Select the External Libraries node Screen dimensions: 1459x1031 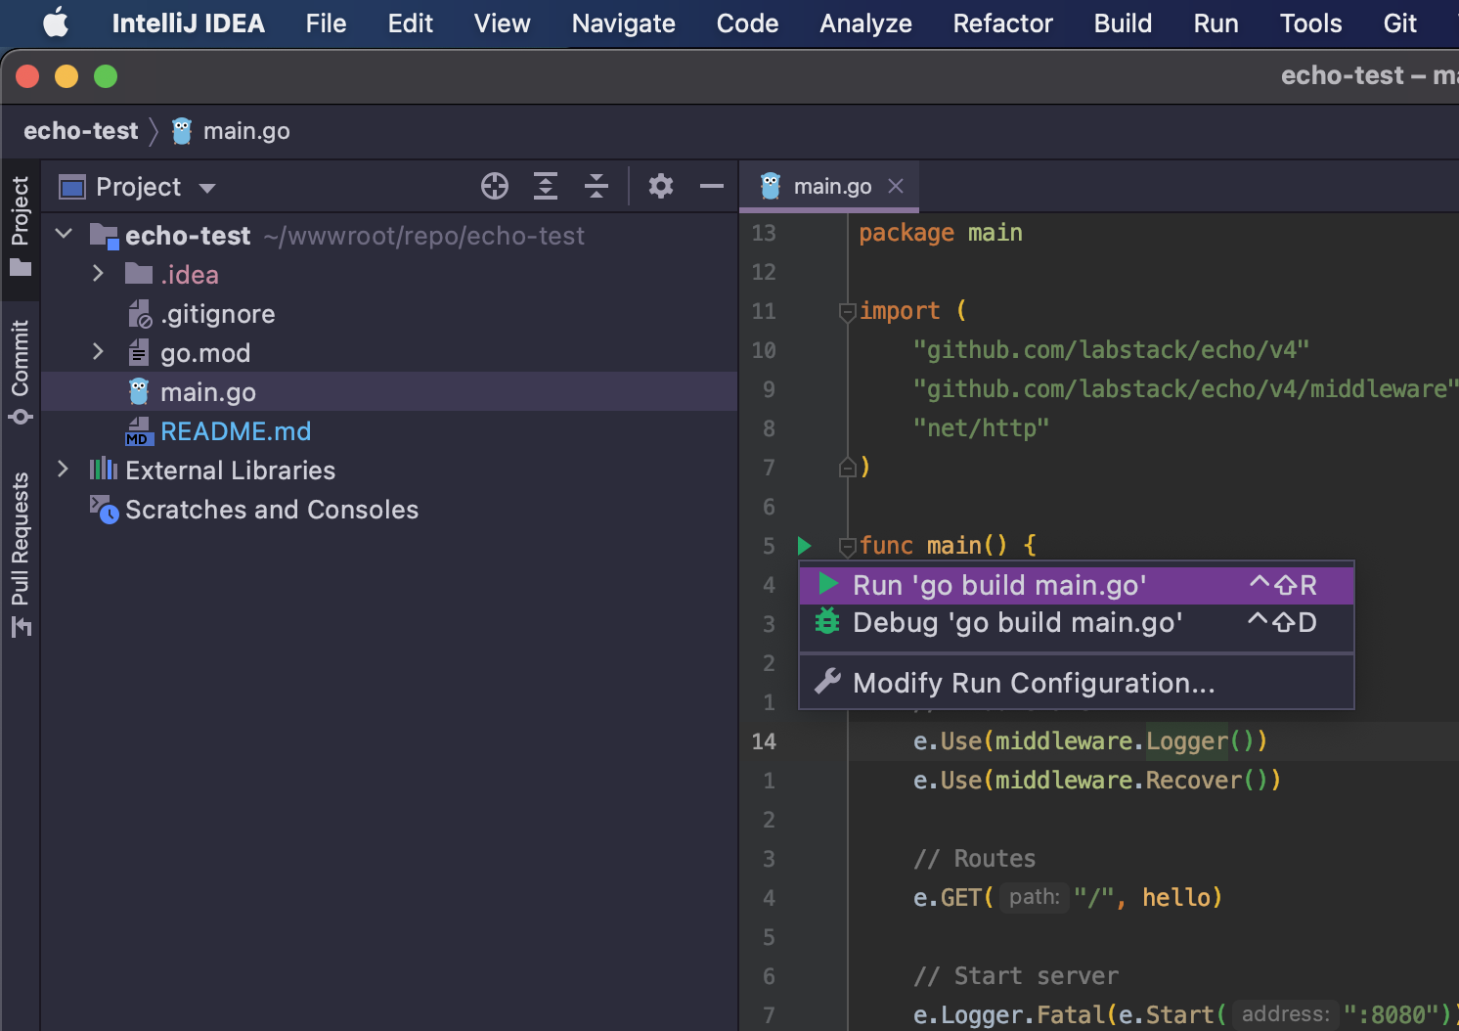(x=389, y=471)
